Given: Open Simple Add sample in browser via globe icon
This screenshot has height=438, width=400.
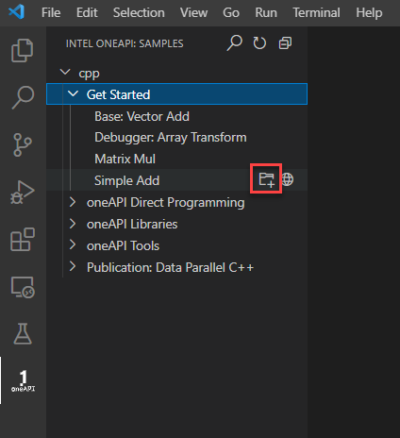Looking at the screenshot, I should pyautogui.click(x=288, y=179).
